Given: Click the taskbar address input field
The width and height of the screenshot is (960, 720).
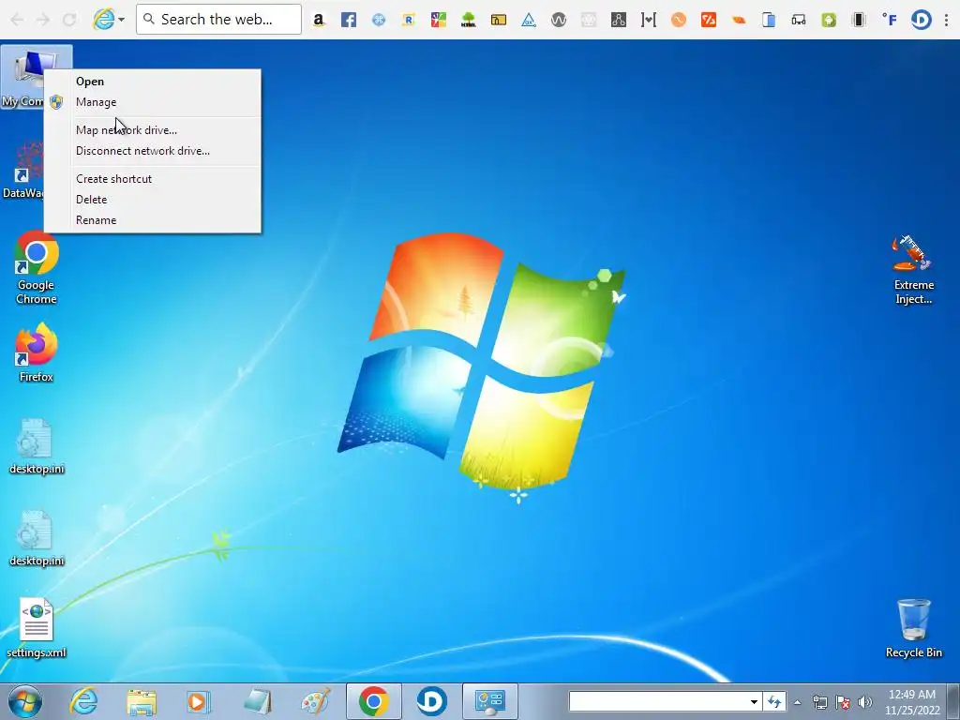Looking at the screenshot, I should (x=658, y=701).
